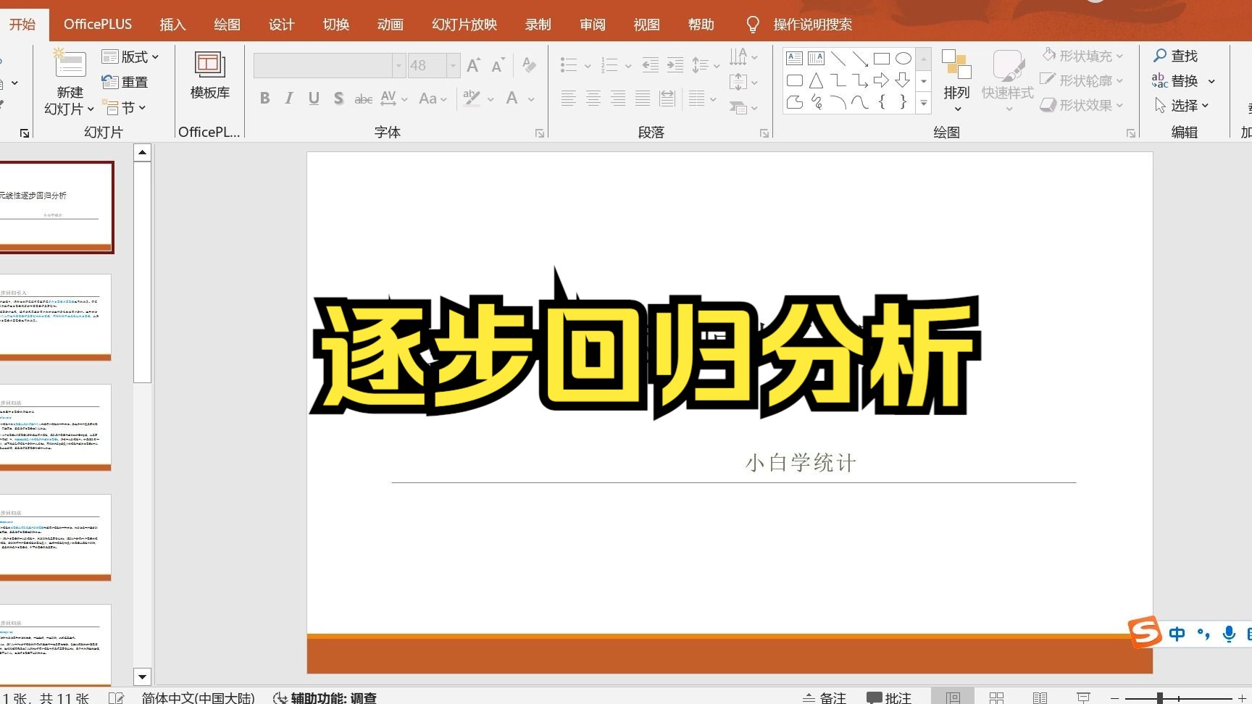Toggle italic formatting
The image size is (1252, 704).
coord(289,99)
